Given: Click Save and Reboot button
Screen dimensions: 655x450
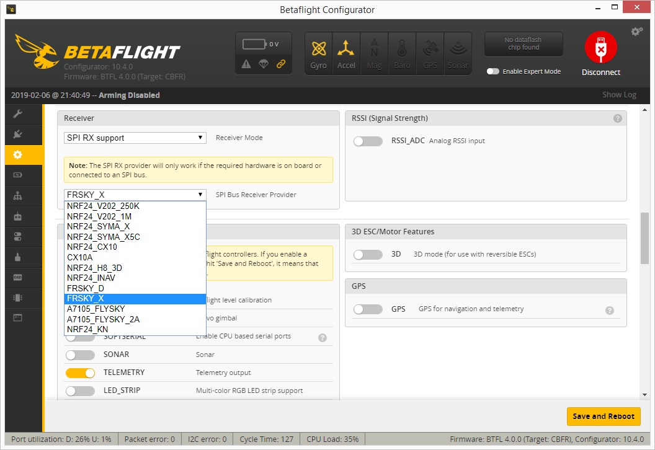Looking at the screenshot, I should pyautogui.click(x=603, y=416).
